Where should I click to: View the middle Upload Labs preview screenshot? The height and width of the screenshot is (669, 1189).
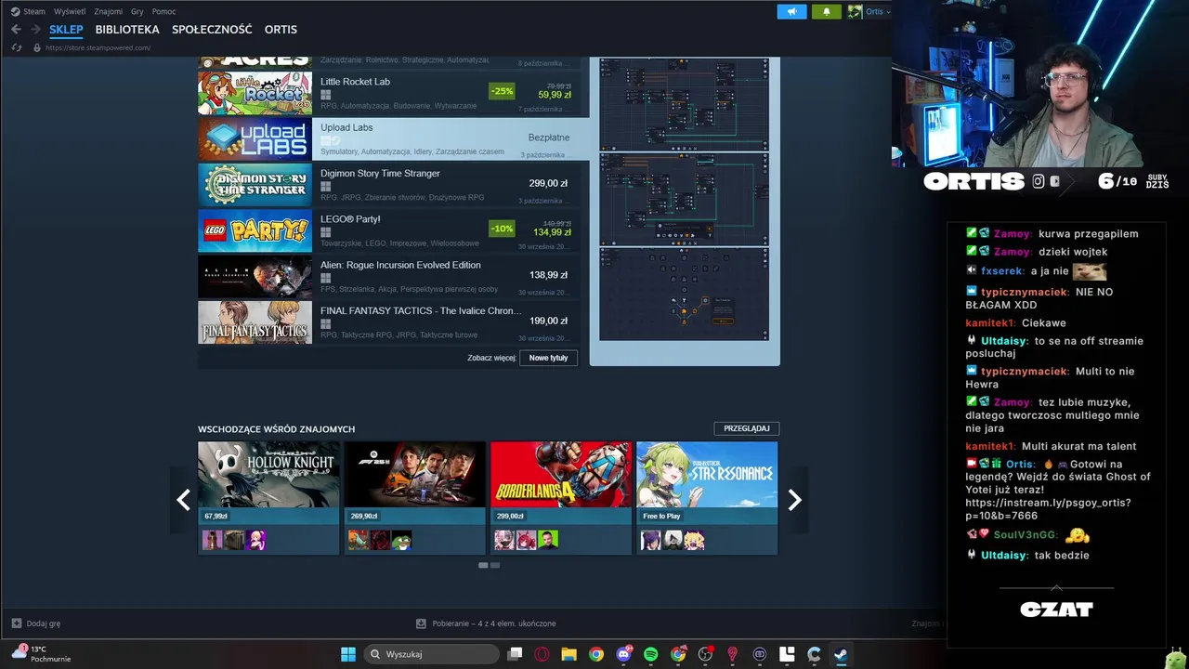684,200
